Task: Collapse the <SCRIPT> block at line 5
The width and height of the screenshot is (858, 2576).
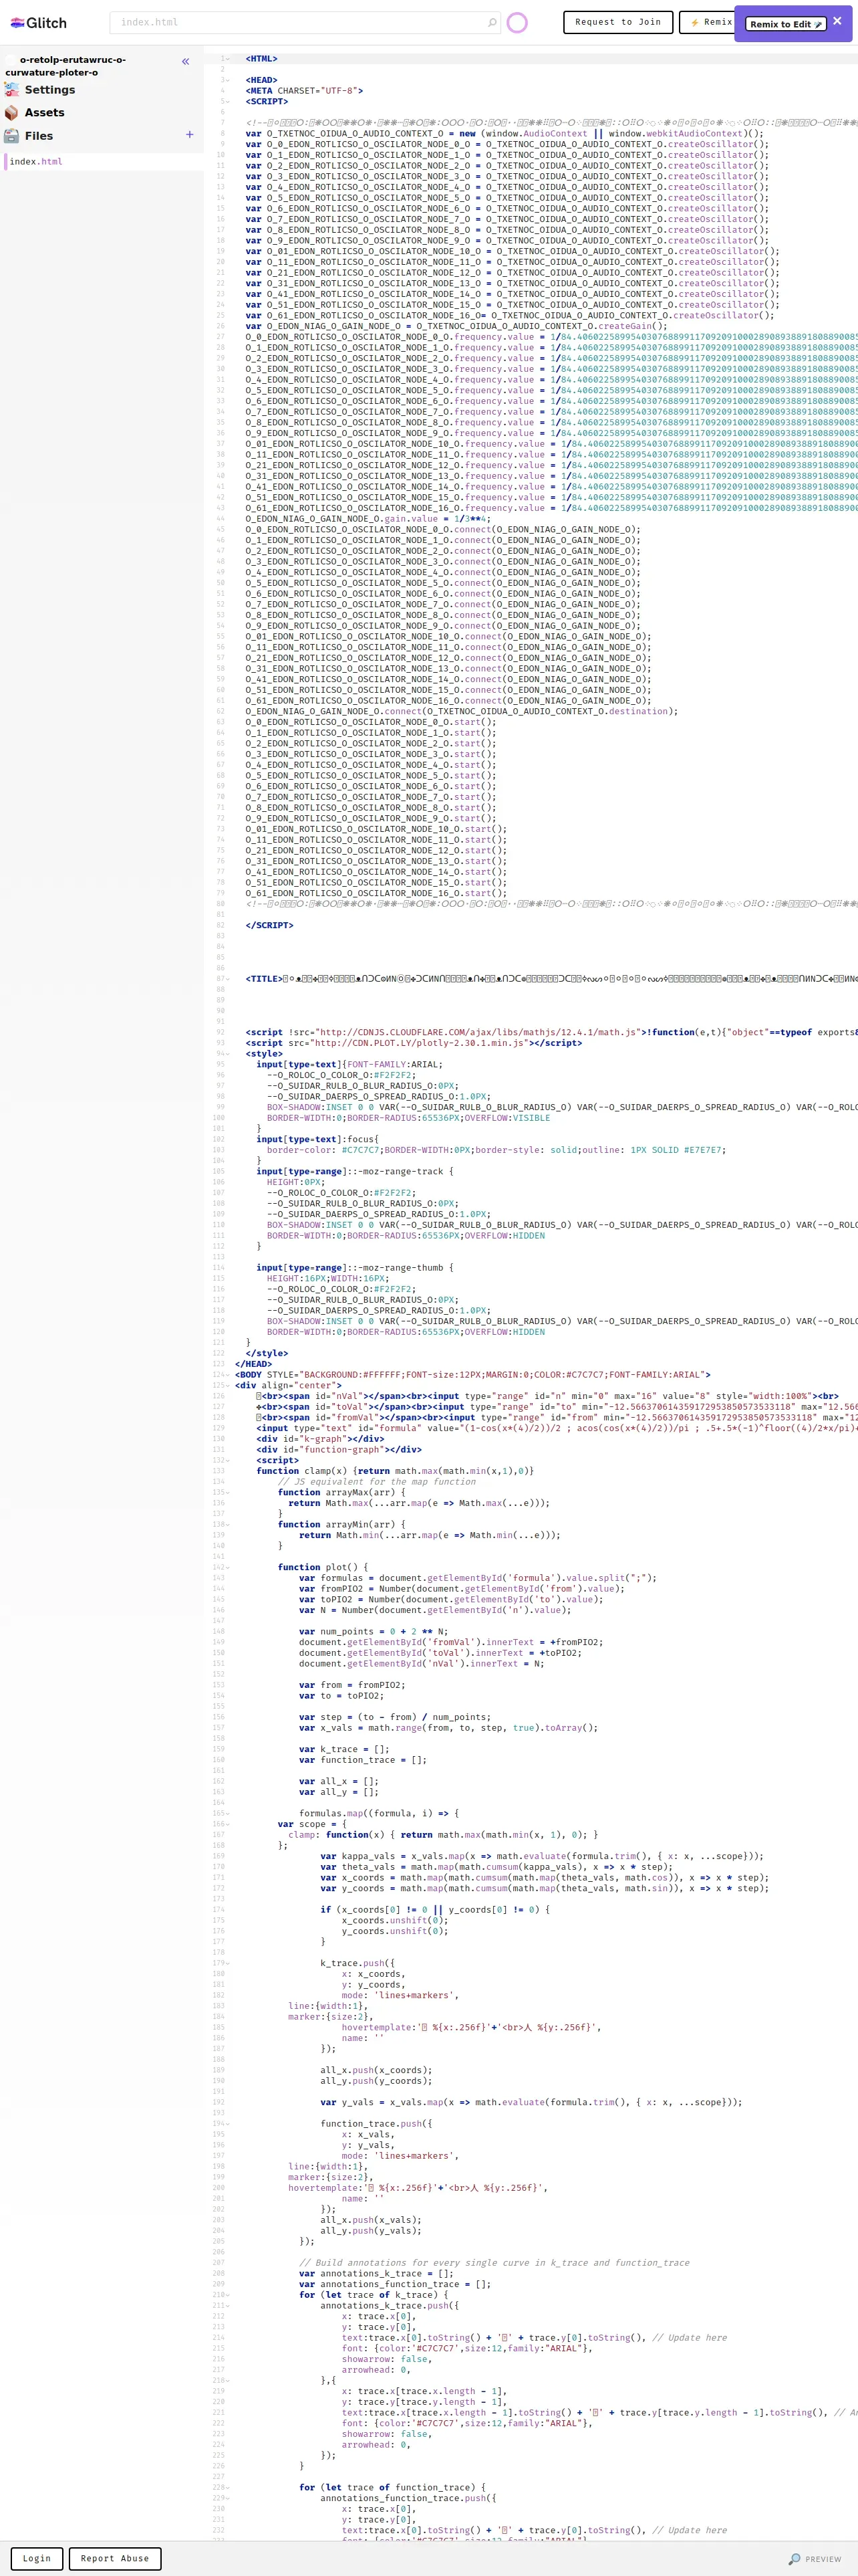Action: tap(228, 101)
